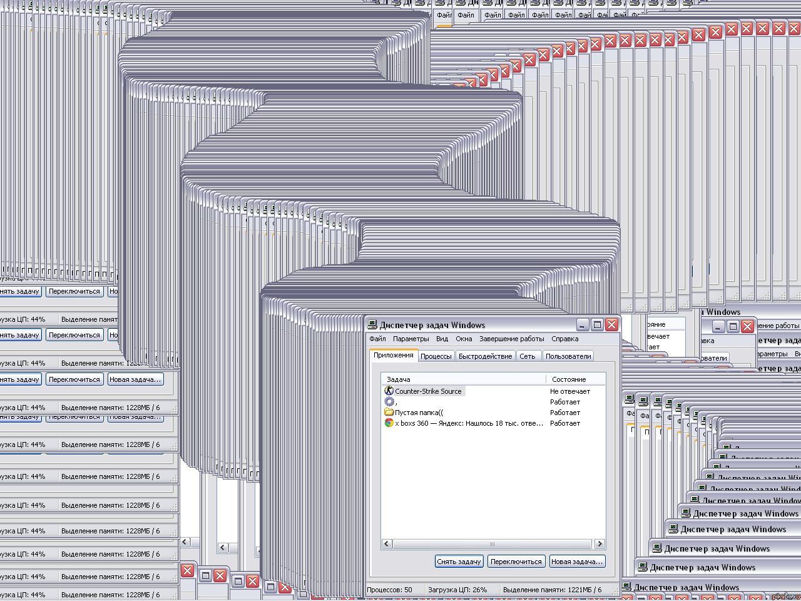Open the Завершение работы menu in front window
The height and width of the screenshot is (601, 801).
coord(511,339)
